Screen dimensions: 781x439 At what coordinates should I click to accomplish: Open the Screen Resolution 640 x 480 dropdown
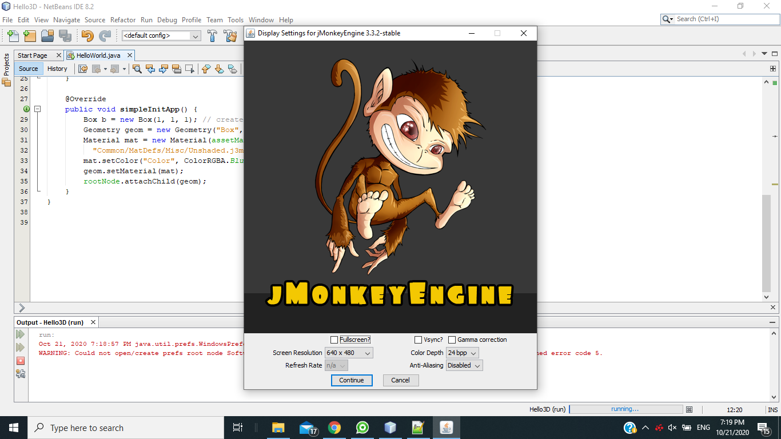coord(349,353)
